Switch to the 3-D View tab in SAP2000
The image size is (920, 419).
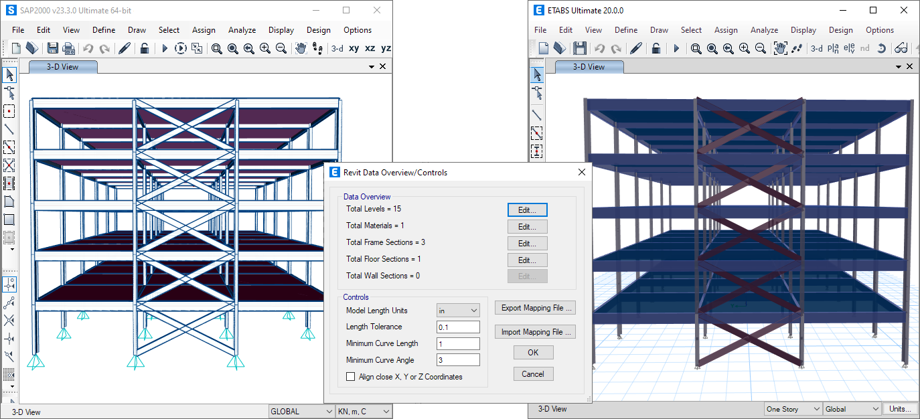click(x=62, y=66)
